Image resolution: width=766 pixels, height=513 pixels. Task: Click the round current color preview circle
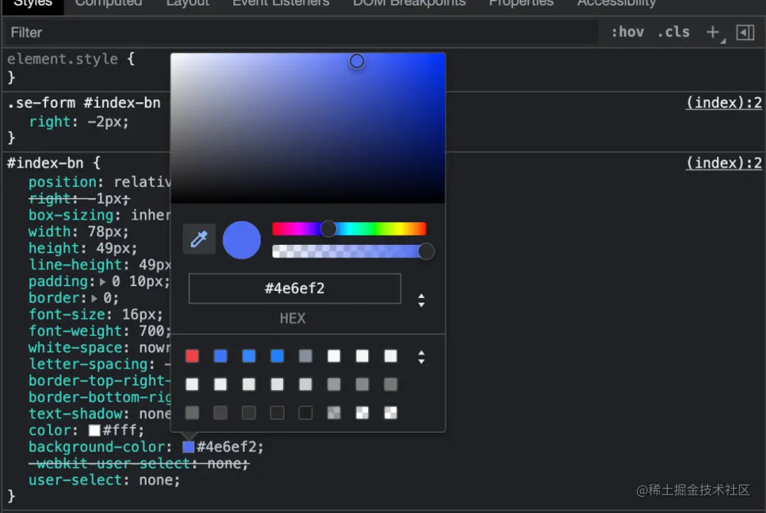tap(241, 240)
